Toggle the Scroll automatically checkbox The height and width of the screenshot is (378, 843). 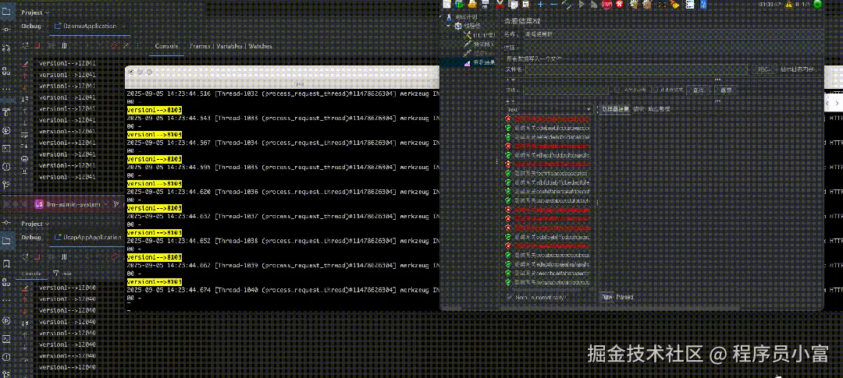[x=510, y=297]
